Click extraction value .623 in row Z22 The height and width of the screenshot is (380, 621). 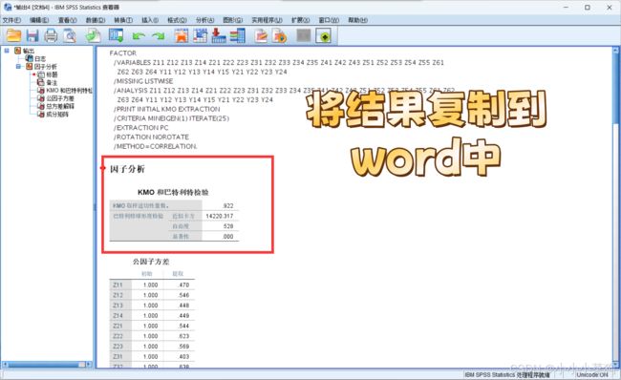click(184, 336)
